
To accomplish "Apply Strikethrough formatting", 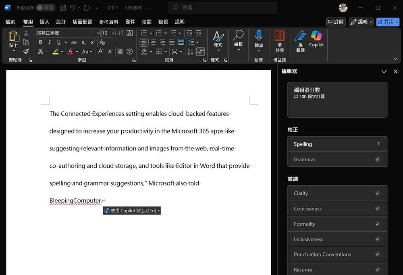I will point(74,42).
